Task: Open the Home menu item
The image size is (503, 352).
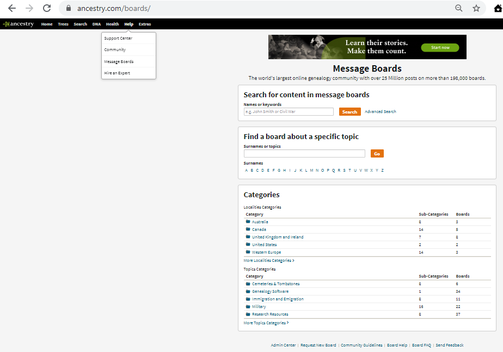Action: click(47, 24)
